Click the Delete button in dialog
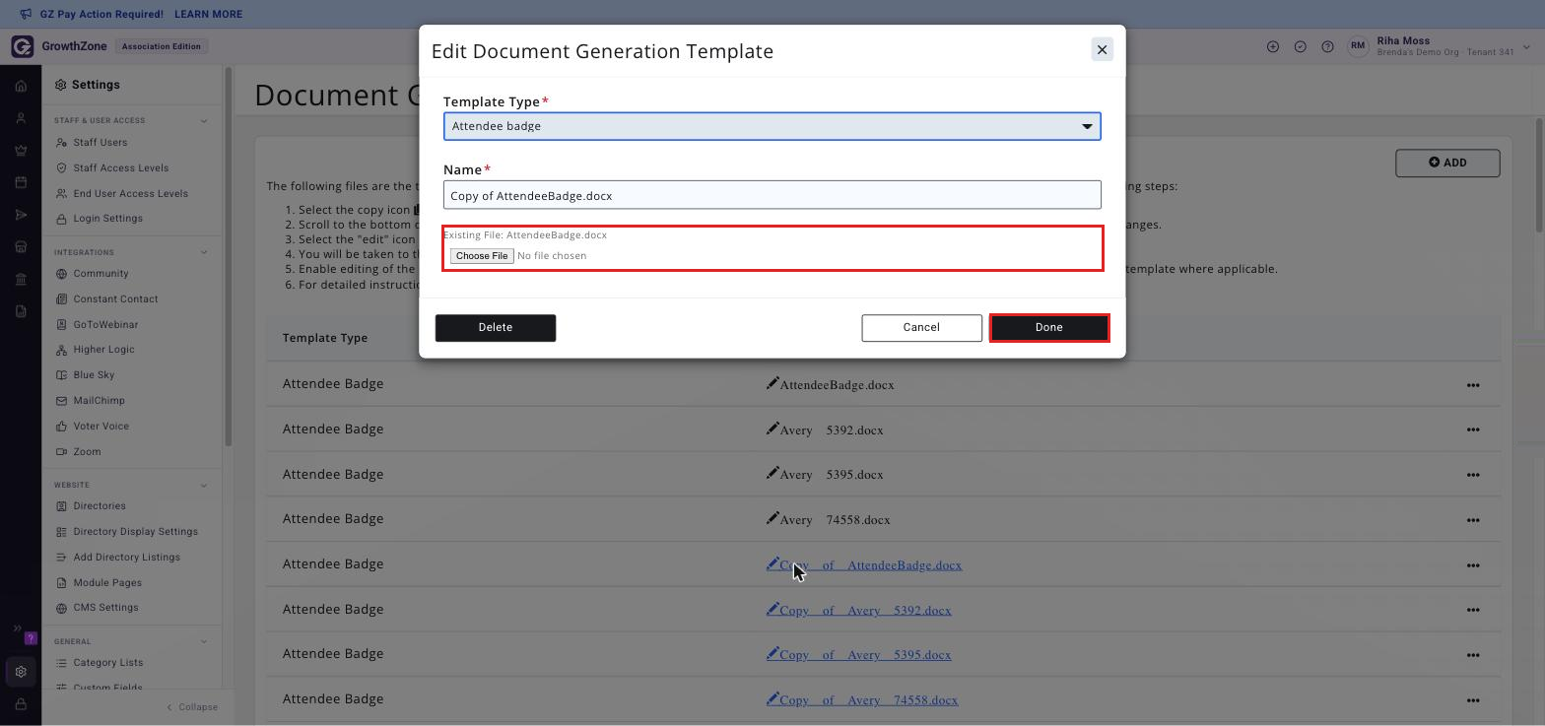 [496, 328]
